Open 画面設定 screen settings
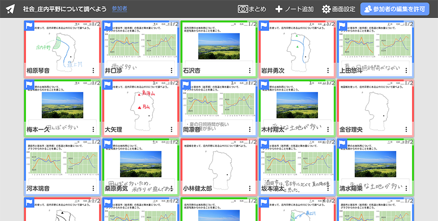This screenshot has height=221, width=438. pyautogui.click(x=338, y=9)
